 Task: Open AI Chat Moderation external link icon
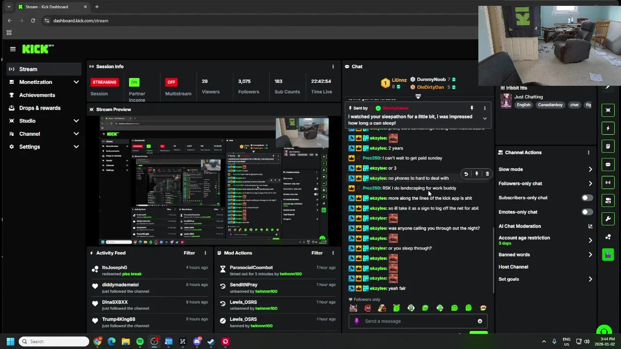tap(590, 226)
